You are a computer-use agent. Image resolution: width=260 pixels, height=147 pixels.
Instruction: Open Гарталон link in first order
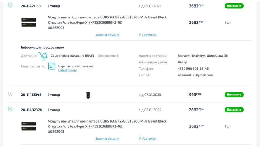point(149,35)
